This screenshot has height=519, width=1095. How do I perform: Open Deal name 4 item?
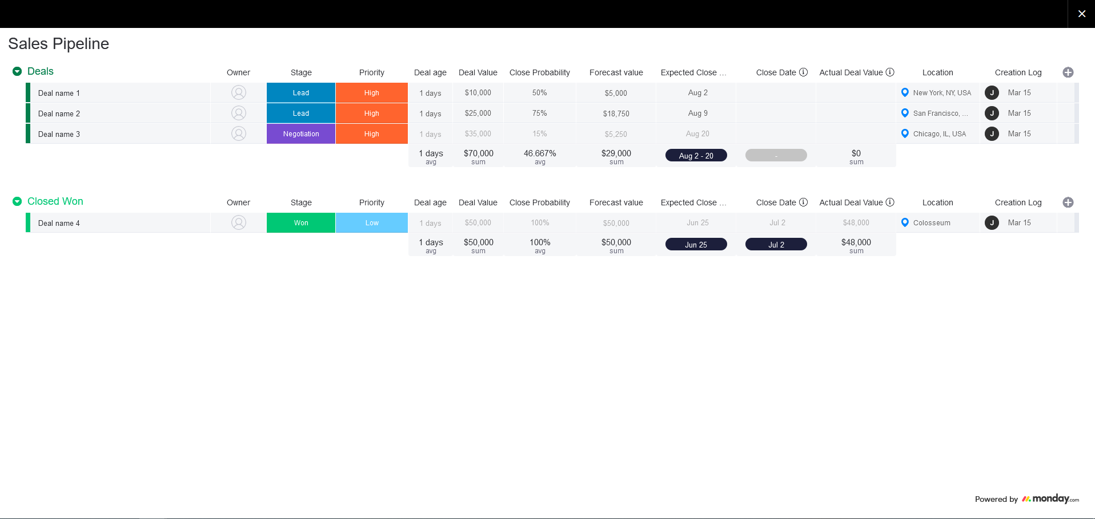[x=59, y=223]
